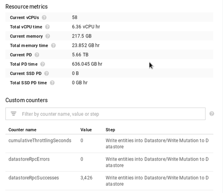This screenshot has height=193, width=223.
Task: Click the Total memory time label
Action: click(29, 46)
